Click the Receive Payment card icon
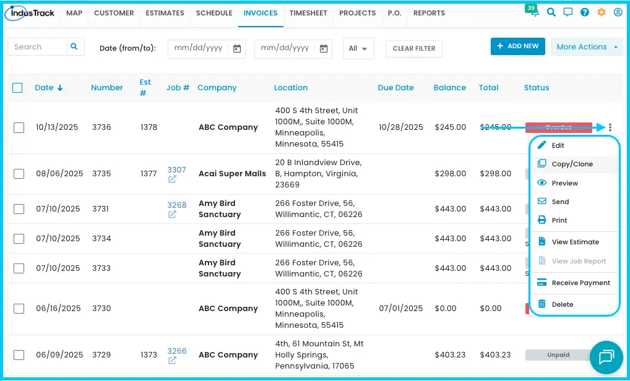The width and height of the screenshot is (630, 381). pyautogui.click(x=542, y=283)
